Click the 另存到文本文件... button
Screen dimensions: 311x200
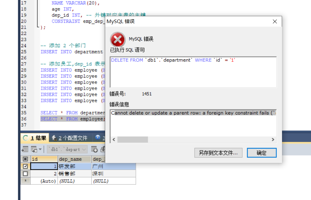coord(218,153)
